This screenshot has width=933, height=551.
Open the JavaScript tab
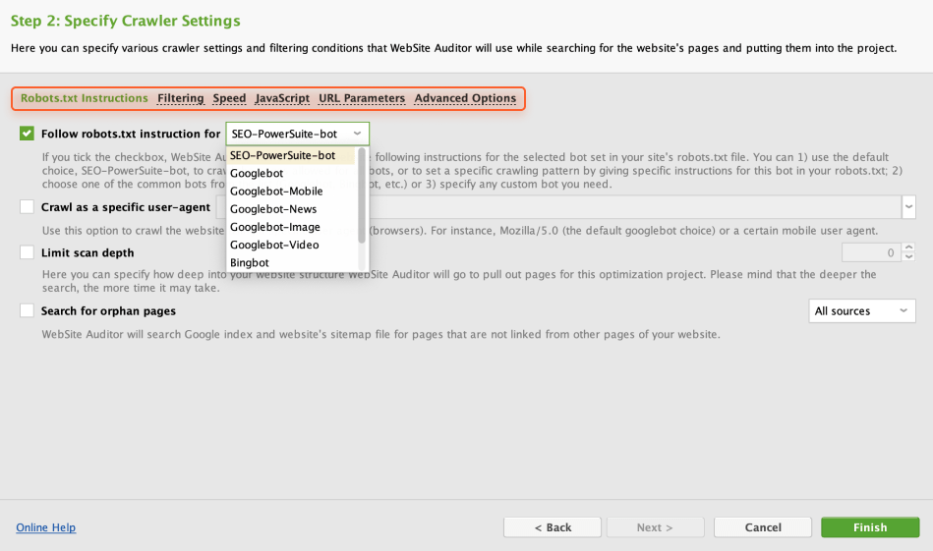tap(282, 98)
